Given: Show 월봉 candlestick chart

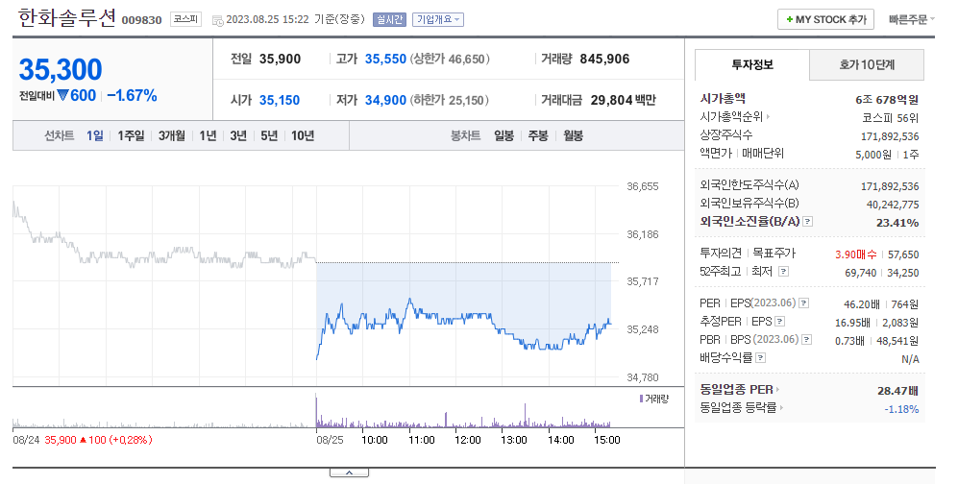Looking at the screenshot, I should click(x=573, y=135).
